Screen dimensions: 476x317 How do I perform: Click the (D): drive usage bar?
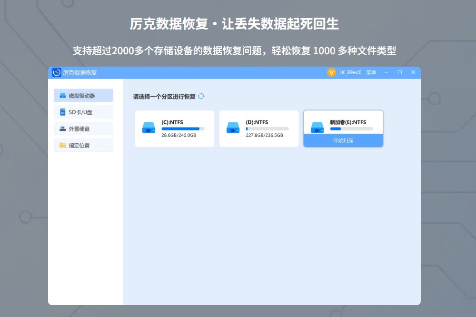tap(267, 129)
